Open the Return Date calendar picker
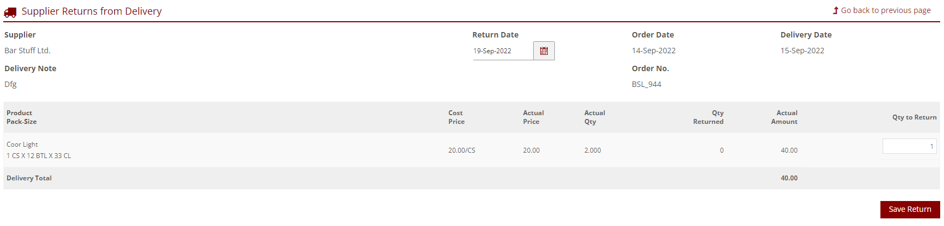 (x=543, y=51)
